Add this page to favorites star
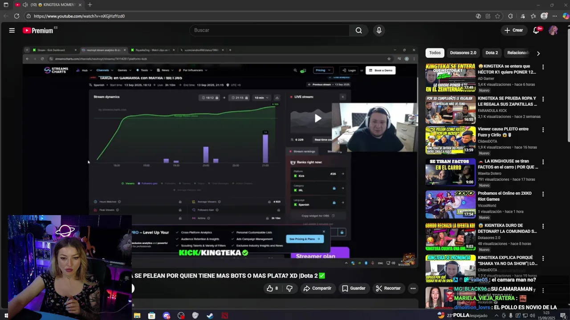 [497, 16]
